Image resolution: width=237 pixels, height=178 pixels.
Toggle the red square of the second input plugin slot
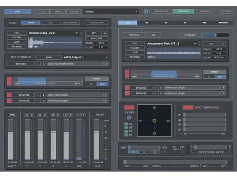tap(9, 100)
